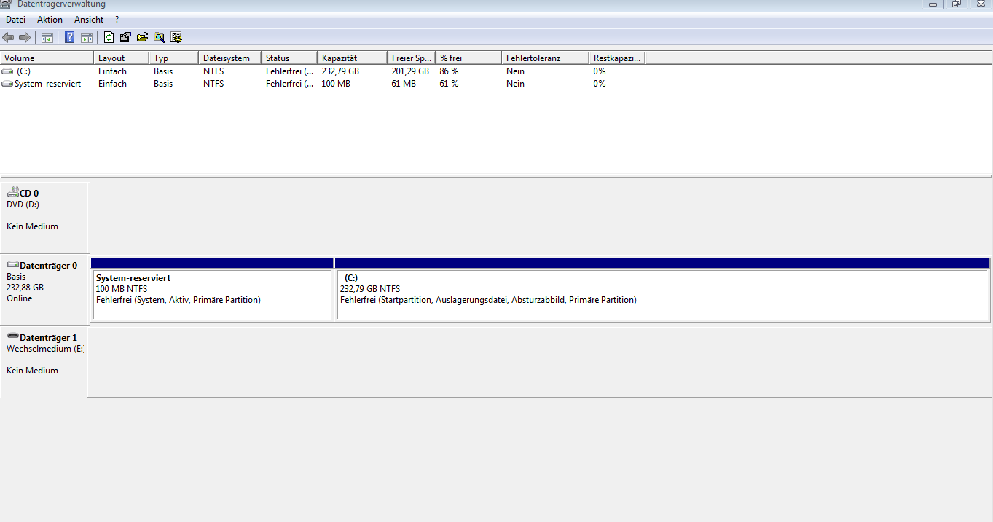Screen dimensions: 993x522
Task: Sort by the Freier Sp... column header
Action: [412, 58]
